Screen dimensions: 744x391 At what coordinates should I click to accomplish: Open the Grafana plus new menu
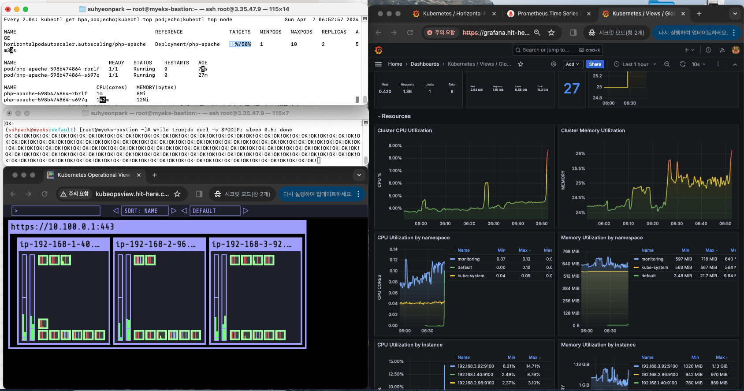[x=689, y=50]
